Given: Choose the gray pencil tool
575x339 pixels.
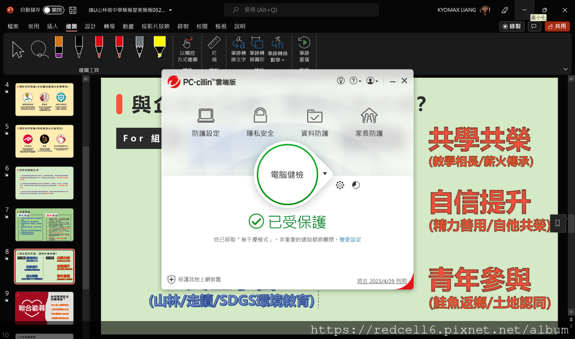Looking at the screenshot, I should coord(139,47).
